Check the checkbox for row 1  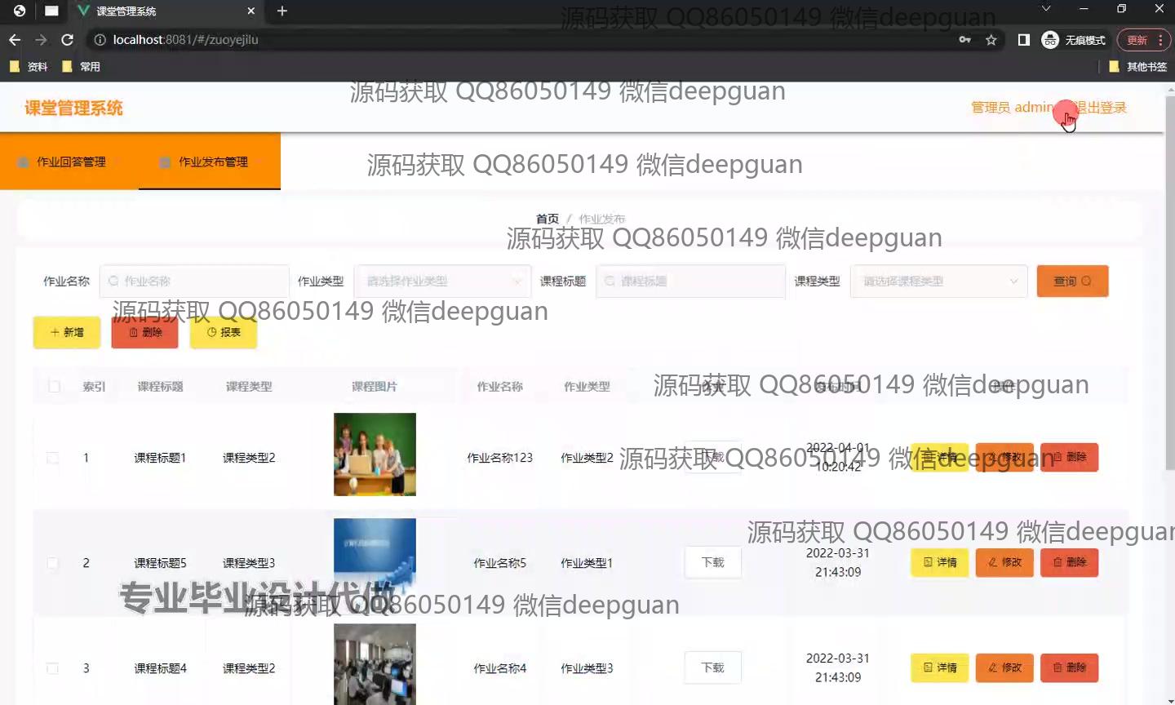pyautogui.click(x=52, y=458)
